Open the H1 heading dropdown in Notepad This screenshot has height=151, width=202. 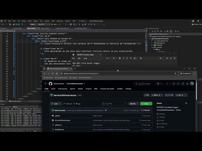(x=108, y=58)
